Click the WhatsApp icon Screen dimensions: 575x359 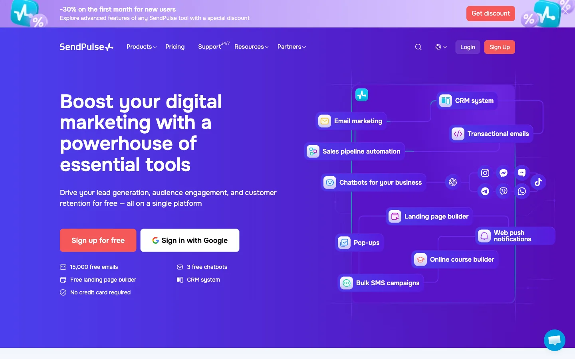click(522, 191)
